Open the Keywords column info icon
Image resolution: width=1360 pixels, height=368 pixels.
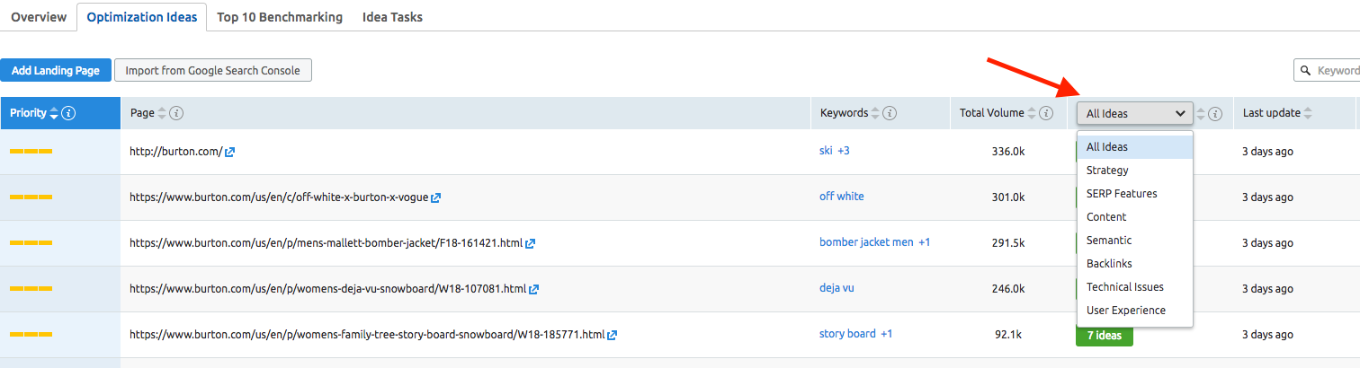[x=890, y=114]
